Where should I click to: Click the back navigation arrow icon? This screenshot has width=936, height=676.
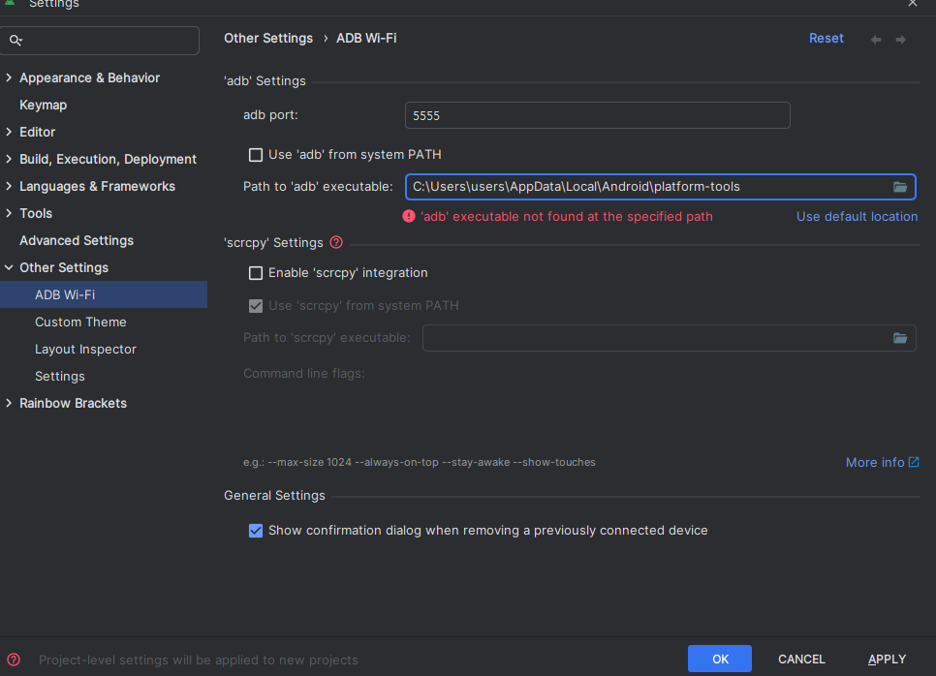(876, 40)
